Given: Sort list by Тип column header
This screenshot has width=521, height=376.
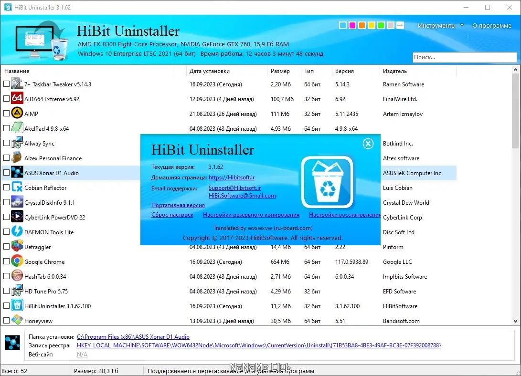Looking at the screenshot, I should 316,71.
